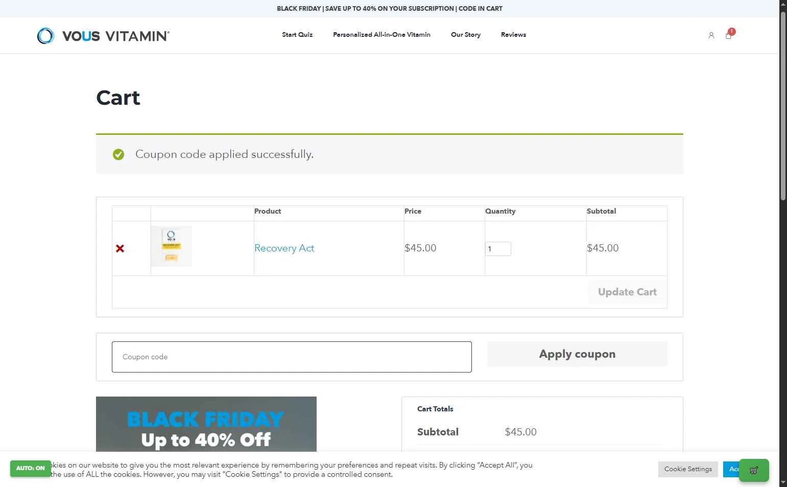Open the user account icon
This screenshot has width=787, height=487.
click(x=711, y=35)
